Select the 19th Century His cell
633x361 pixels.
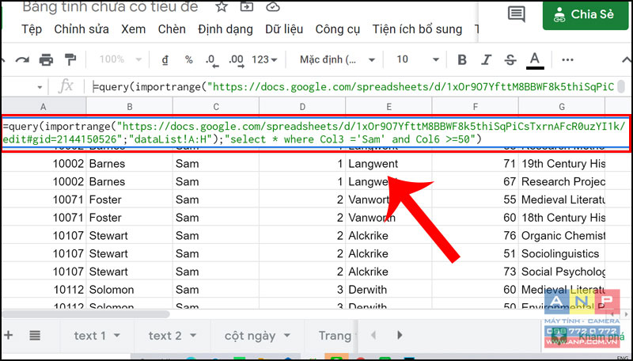(562, 164)
